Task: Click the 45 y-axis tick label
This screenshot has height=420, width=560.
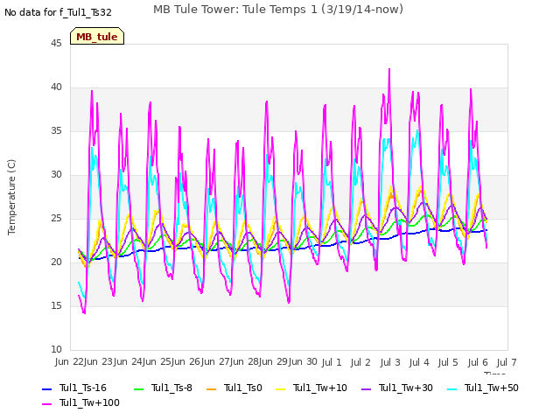Action: click(56, 44)
